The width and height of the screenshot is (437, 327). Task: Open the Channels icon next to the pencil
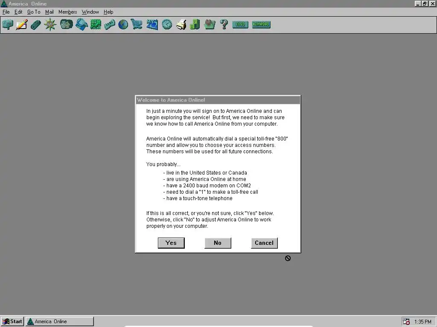click(x=36, y=24)
